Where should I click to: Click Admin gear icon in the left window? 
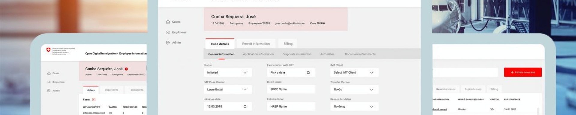[49, 91]
